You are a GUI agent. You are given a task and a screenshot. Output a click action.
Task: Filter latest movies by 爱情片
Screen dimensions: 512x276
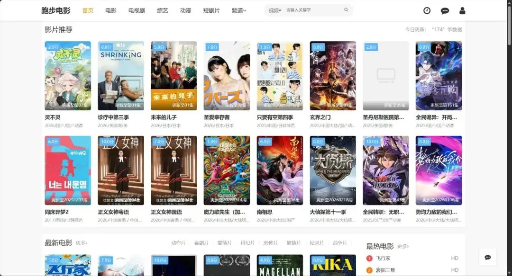coord(224,243)
